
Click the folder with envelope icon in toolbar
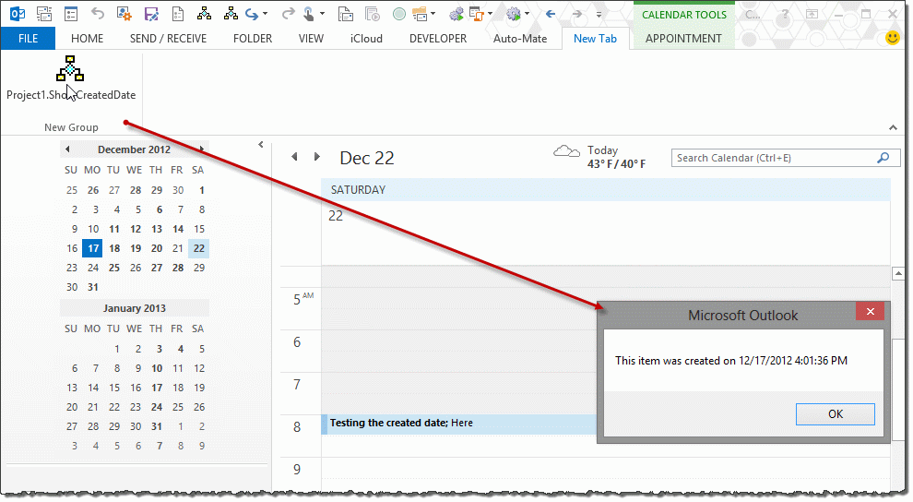click(420, 14)
